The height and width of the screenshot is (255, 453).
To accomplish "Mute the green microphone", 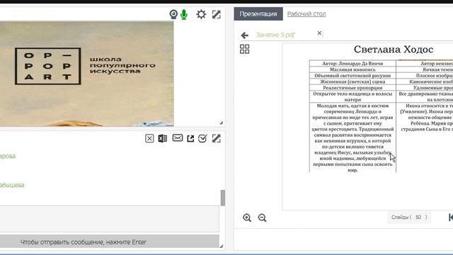I will 184,14.
